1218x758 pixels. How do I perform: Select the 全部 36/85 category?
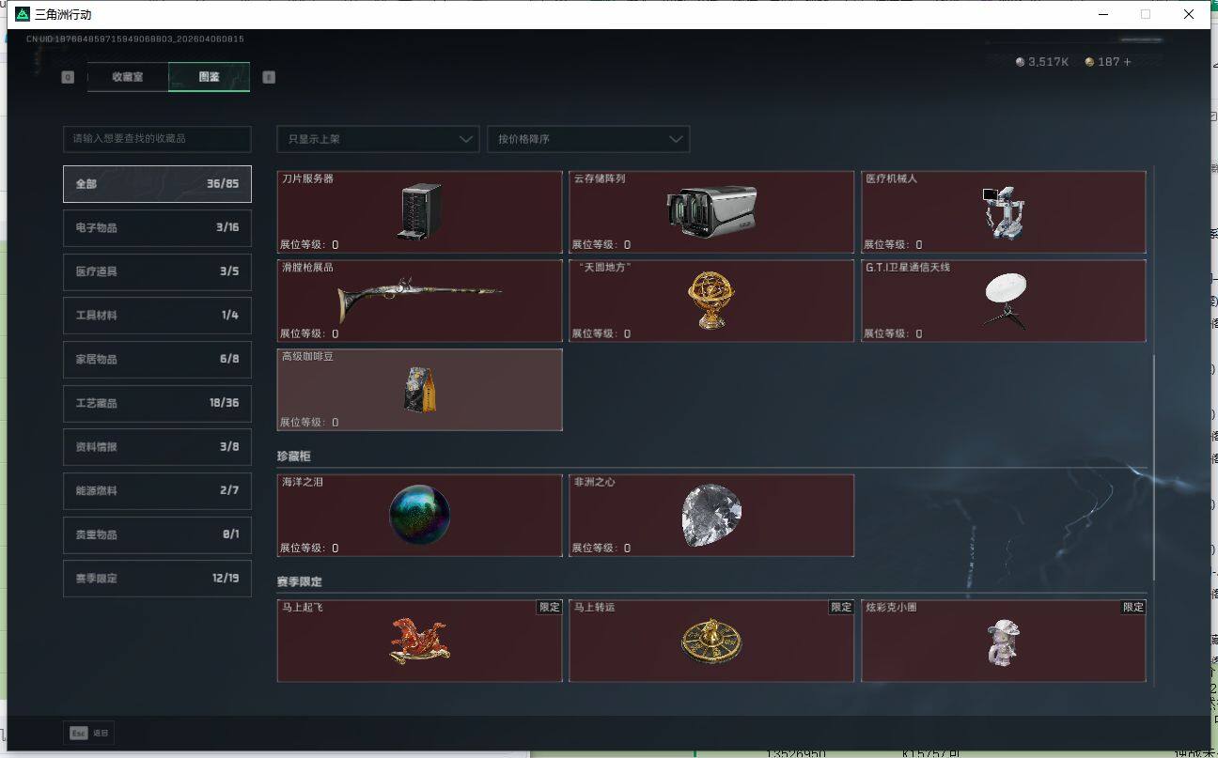[157, 184]
